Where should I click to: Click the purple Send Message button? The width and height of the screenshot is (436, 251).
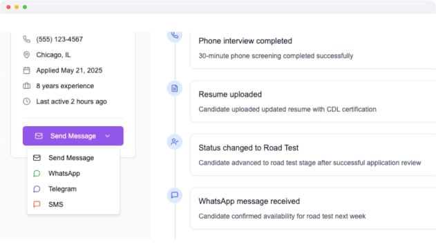point(73,136)
